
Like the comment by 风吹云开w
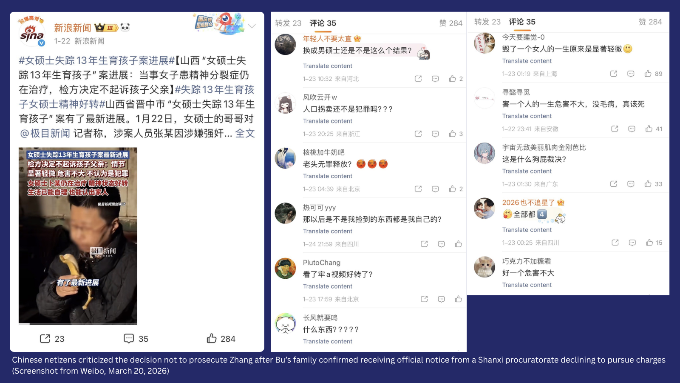click(x=452, y=134)
